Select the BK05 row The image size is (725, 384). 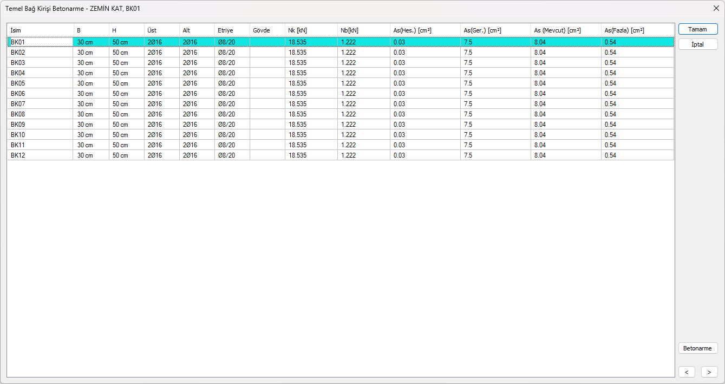(40, 83)
